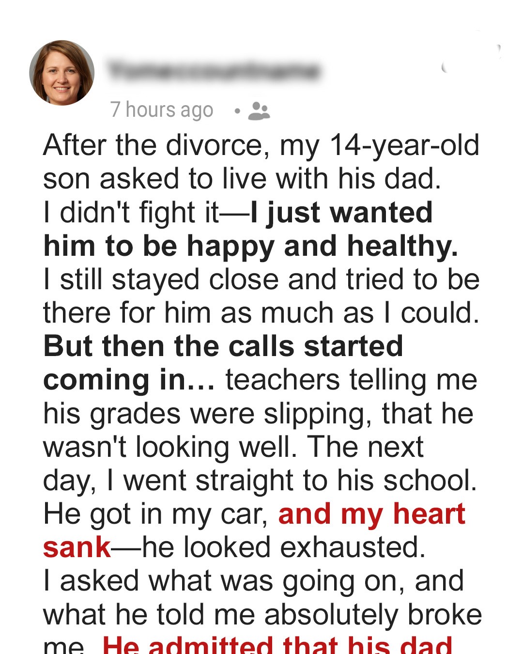Click the "I still stayed close" line
This screenshot has height=654, width=523.
point(261,280)
